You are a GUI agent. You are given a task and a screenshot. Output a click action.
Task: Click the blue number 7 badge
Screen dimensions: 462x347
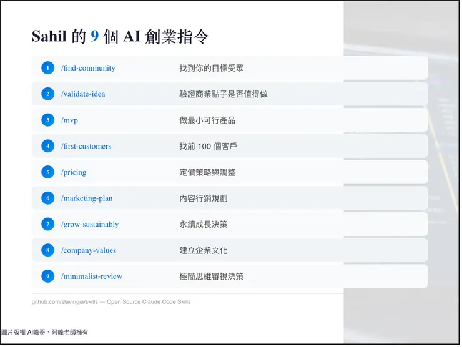click(x=47, y=224)
